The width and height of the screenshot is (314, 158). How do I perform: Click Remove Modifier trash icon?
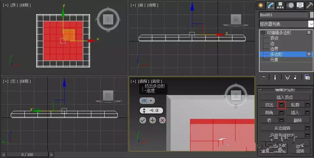pyautogui.click(x=296, y=77)
